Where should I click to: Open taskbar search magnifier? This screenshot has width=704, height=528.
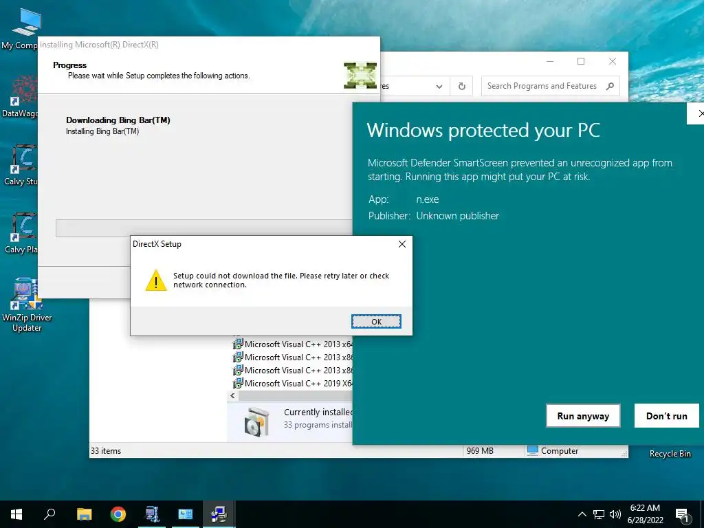click(49, 514)
